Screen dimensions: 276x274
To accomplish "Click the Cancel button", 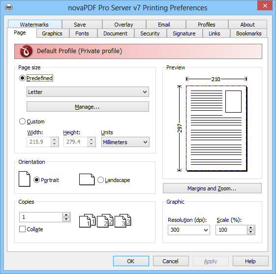I will click(x=171, y=261).
